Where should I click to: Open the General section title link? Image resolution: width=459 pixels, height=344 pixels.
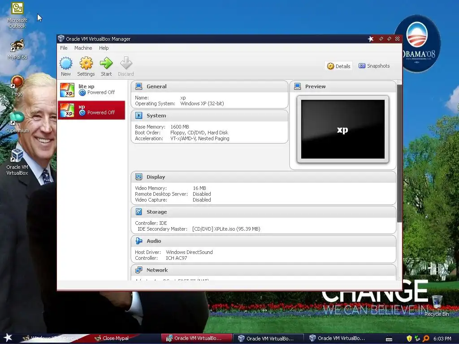[156, 86]
